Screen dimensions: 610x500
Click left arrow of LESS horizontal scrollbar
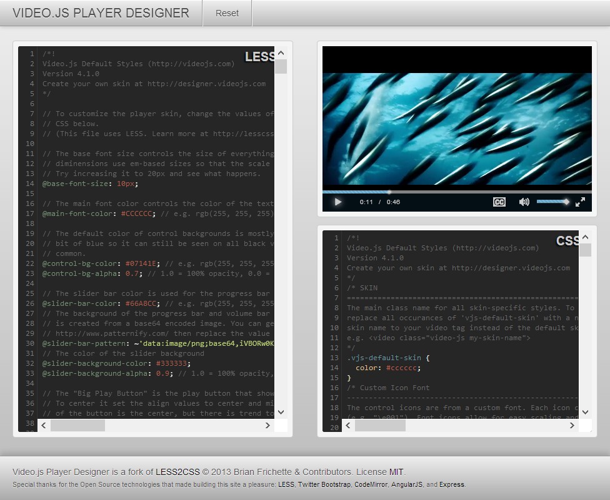tap(44, 426)
